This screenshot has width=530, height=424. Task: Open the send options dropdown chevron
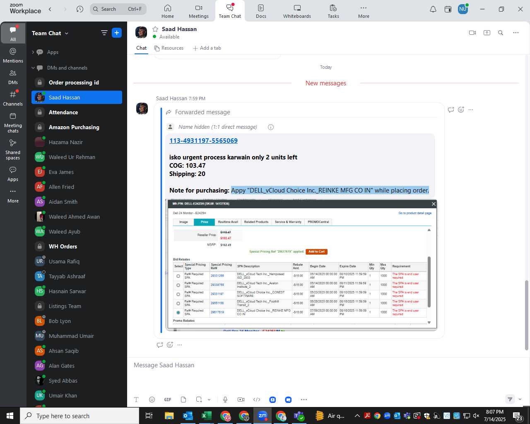[520, 400]
